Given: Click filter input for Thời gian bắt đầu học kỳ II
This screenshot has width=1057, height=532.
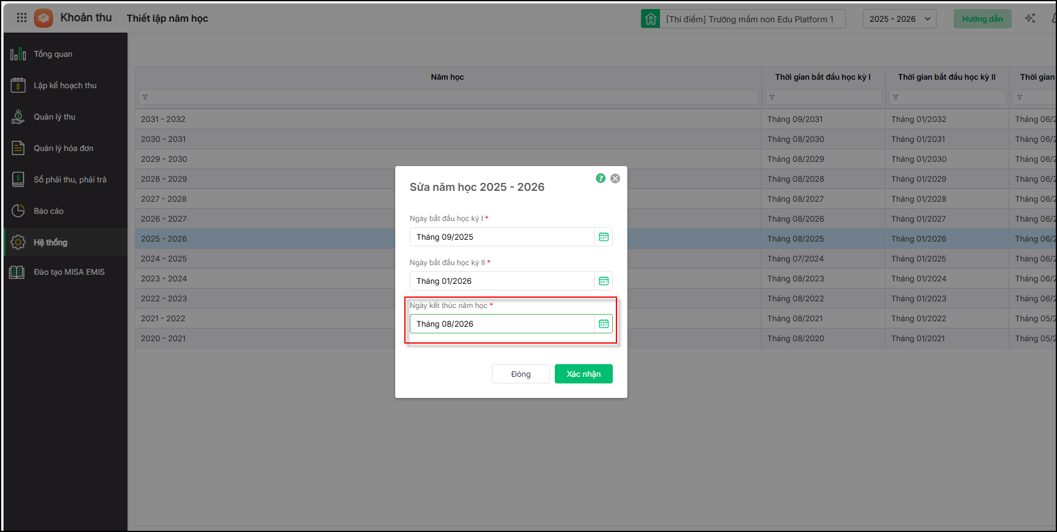Looking at the screenshot, I should pos(947,97).
